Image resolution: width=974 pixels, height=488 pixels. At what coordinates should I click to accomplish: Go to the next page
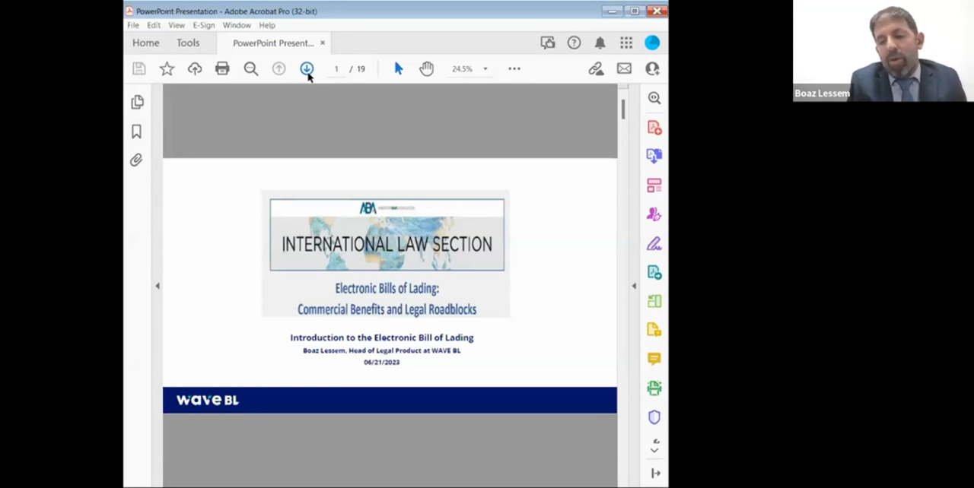(307, 68)
